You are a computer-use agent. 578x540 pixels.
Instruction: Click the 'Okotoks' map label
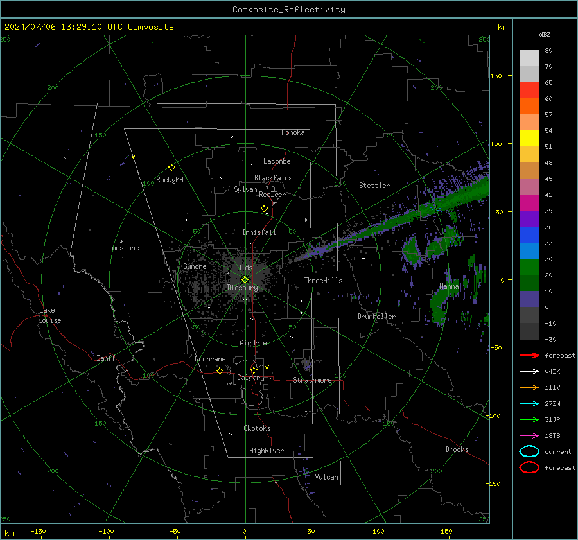[x=257, y=428]
